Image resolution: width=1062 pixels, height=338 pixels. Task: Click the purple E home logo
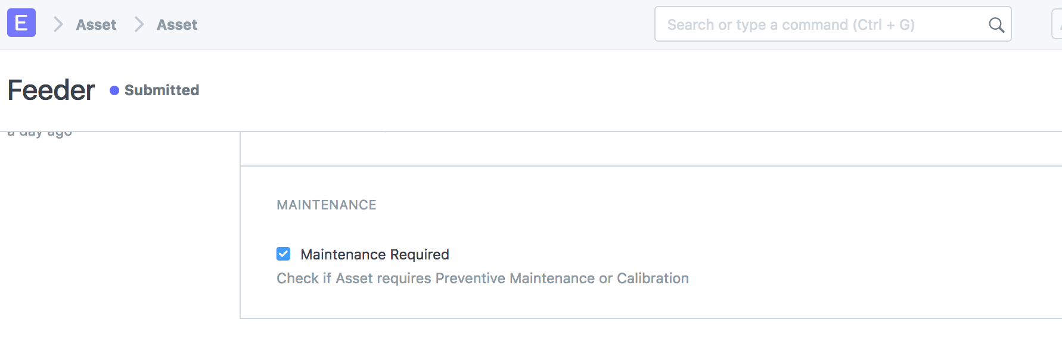coord(21,23)
